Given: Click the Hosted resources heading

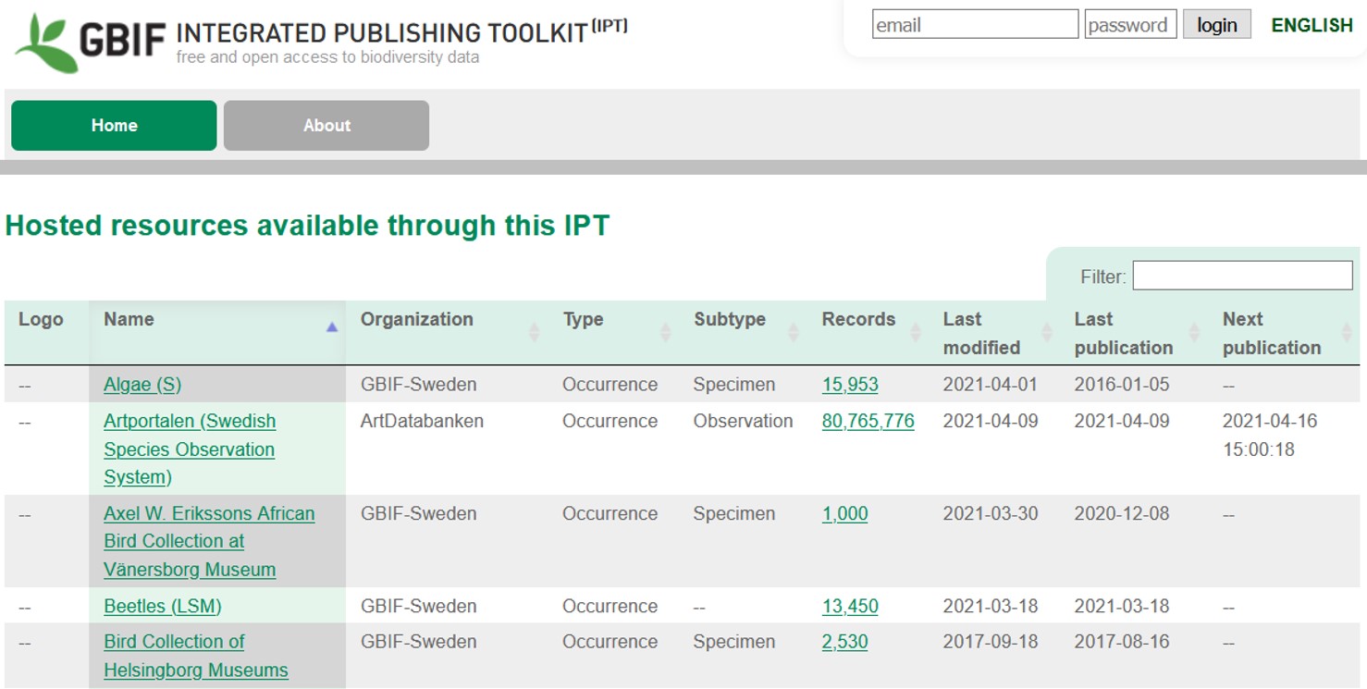Looking at the screenshot, I should point(307,226).
